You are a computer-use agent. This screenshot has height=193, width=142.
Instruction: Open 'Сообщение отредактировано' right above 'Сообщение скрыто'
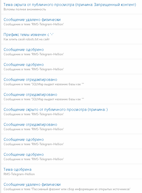(x=30, y=95)
